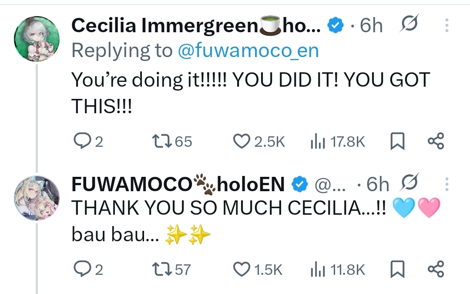Reply to FUWAMOCO's tweet
This screenshot has width=470, height=294.
[x=81, y=270]
